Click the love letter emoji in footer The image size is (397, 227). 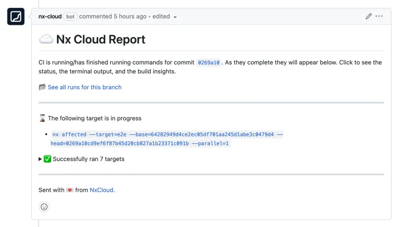tap(69, 190)
